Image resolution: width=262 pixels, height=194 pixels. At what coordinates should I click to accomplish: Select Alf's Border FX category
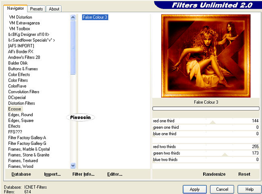pos(21,52)
